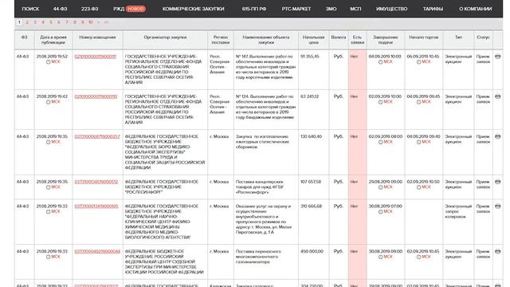Print the 63 245,12 notice row

(x=497, y=96)
